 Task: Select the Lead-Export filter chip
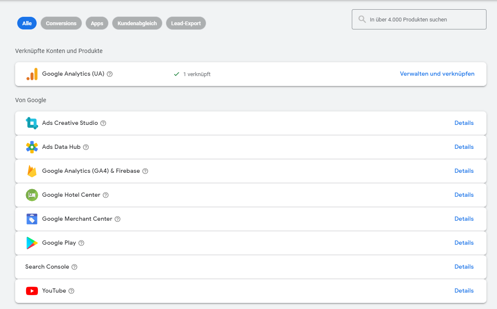coord(186,23)
